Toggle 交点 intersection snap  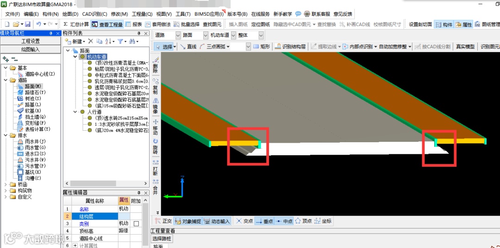coord(244,221)
